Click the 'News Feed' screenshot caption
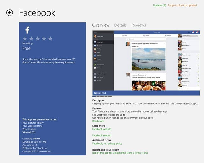Viewport: 204px width, 163px height. [x=100, y=93]
